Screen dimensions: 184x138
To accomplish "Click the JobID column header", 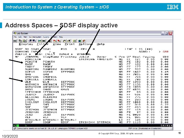I will [84, 57].
